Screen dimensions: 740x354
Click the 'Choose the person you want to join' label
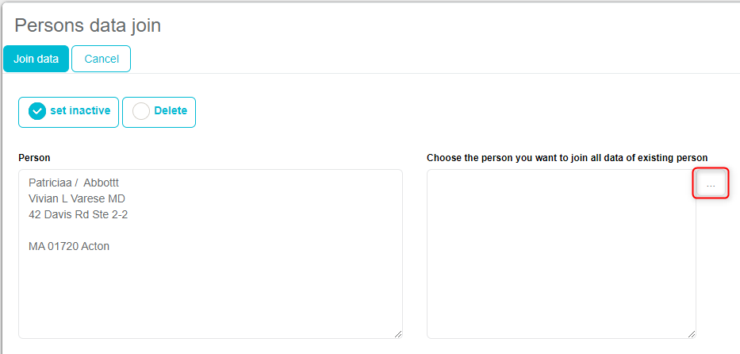[566, 158]
